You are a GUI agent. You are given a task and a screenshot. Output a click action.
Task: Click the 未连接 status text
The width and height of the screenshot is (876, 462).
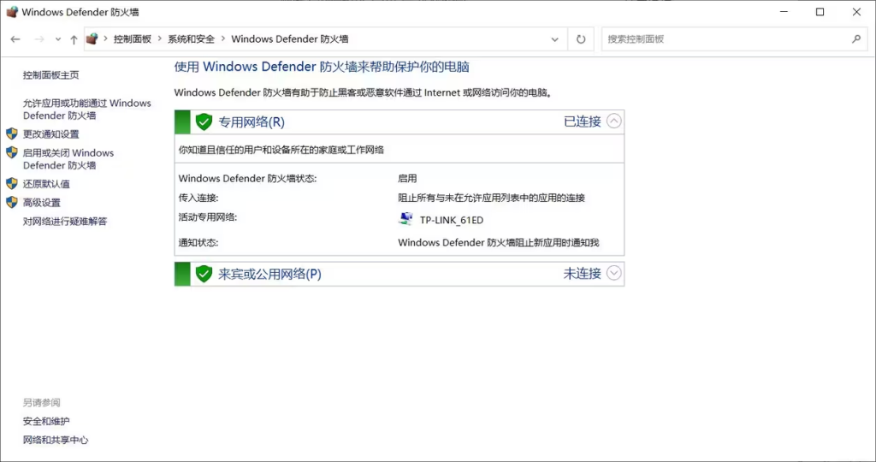582,274
